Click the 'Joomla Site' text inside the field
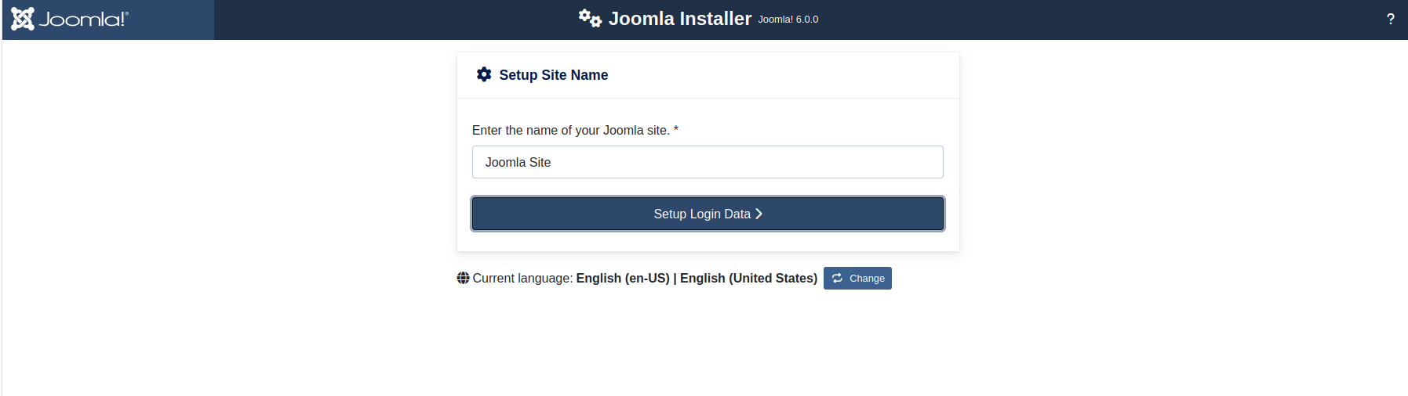 [518, 162]
